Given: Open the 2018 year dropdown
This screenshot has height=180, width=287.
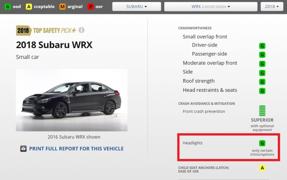Looking at the screenshot, I should pos(272,7).
